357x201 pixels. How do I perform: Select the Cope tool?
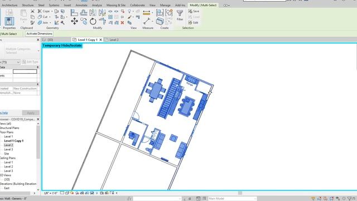coord(44,11)
